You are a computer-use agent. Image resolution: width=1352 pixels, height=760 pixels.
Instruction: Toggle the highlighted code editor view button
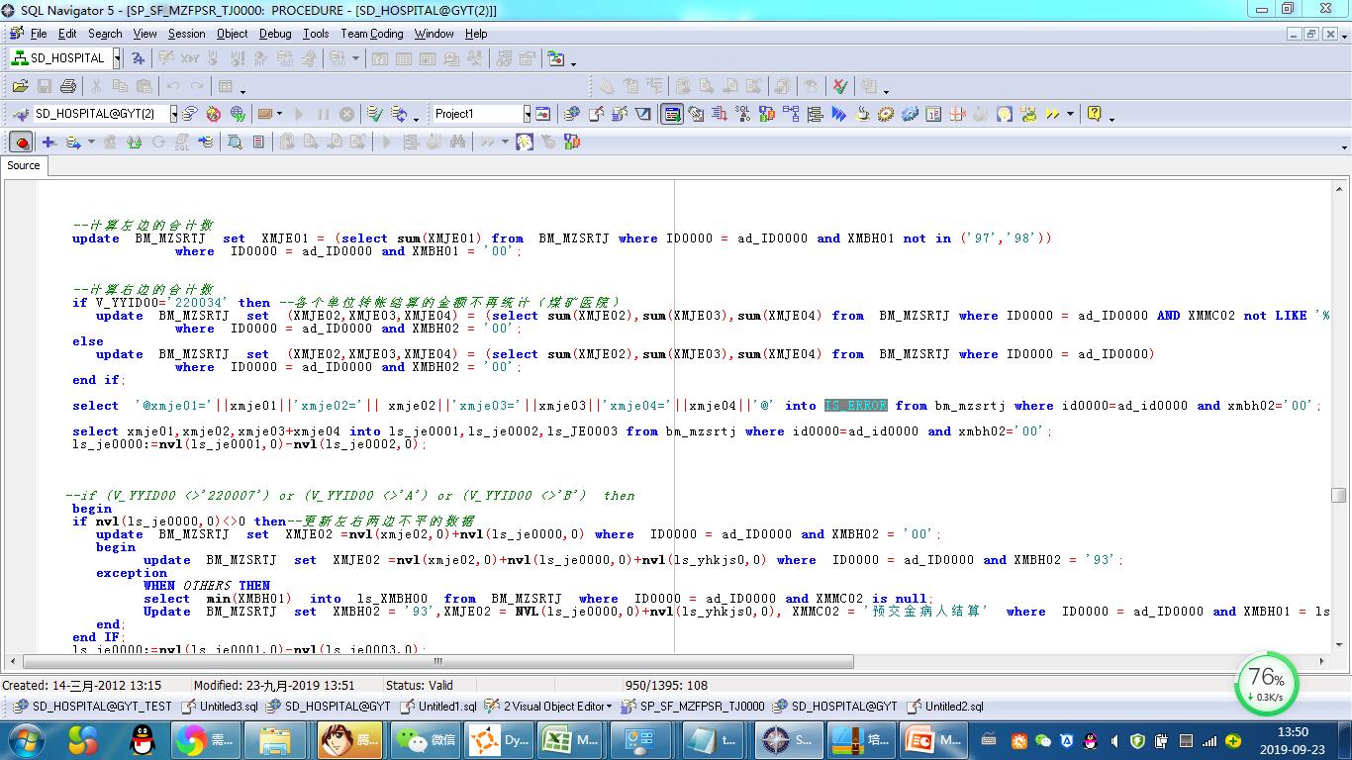[x=672, y=114]
